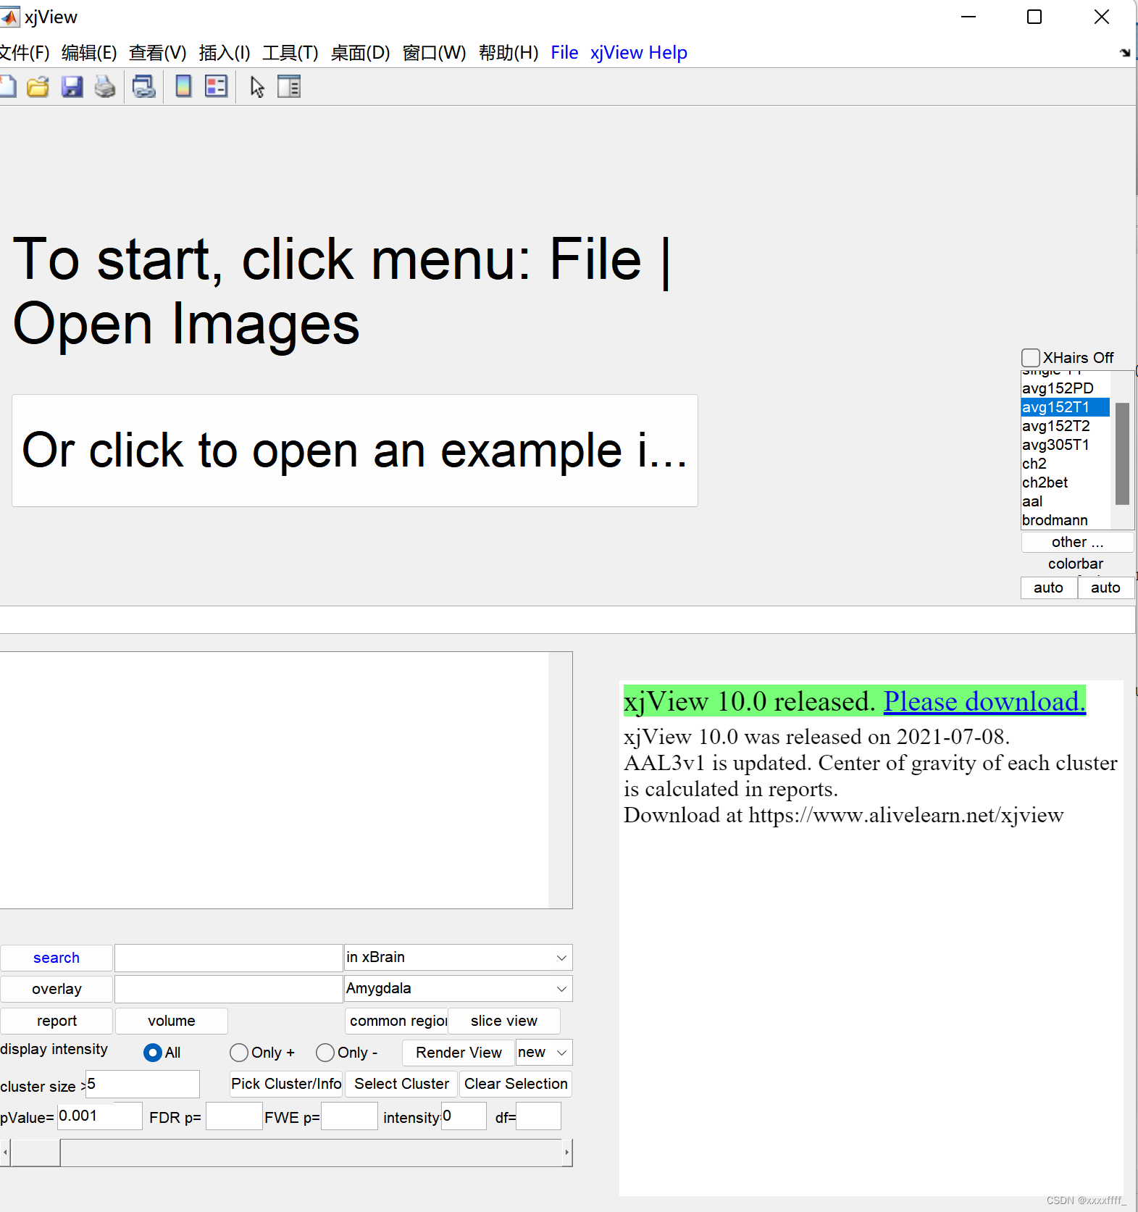This screenshot has width=1138, height=1212.
Task: Click the Select Cluster button
Action: [x=401, y=1084]
